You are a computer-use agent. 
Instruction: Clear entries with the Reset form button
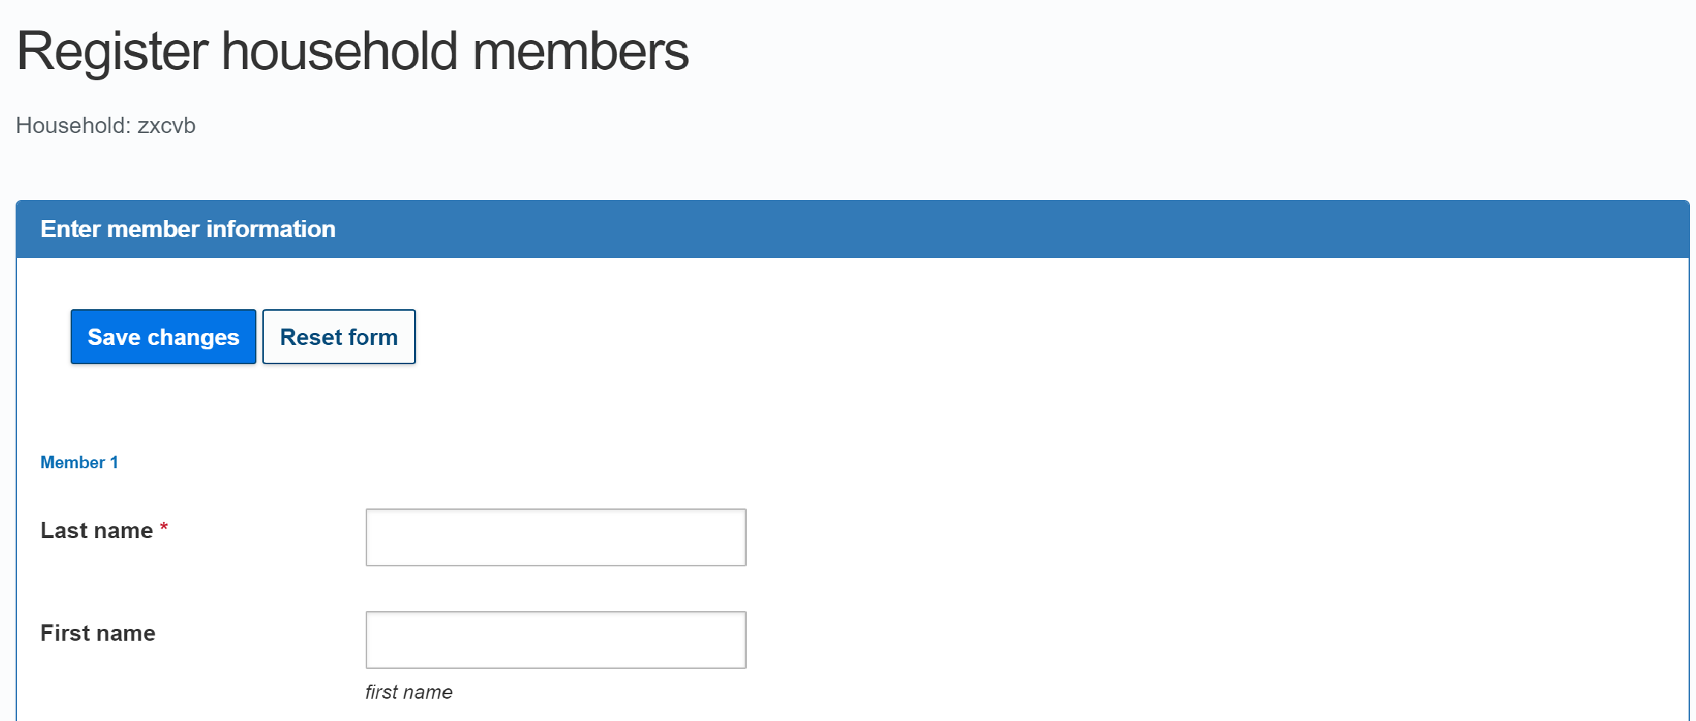339,337
